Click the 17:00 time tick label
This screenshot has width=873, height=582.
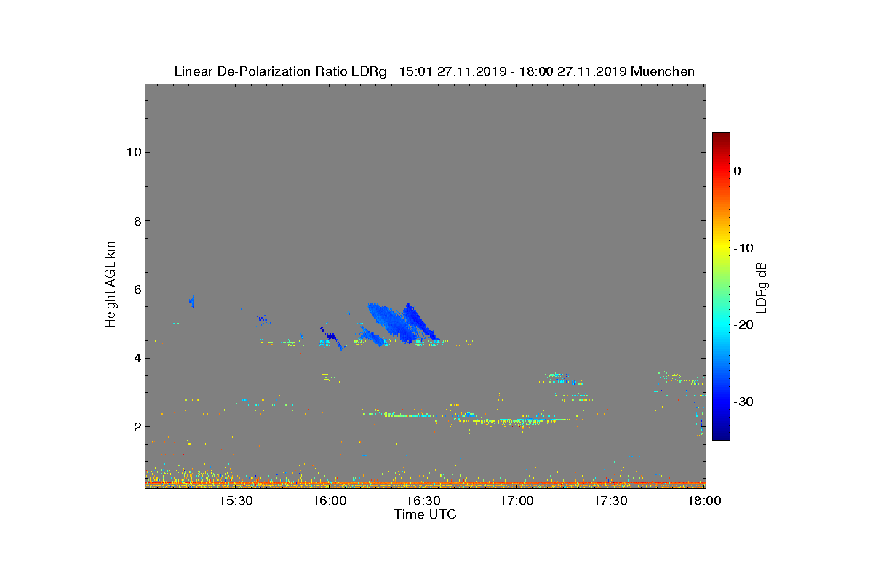tap(517, 501)
